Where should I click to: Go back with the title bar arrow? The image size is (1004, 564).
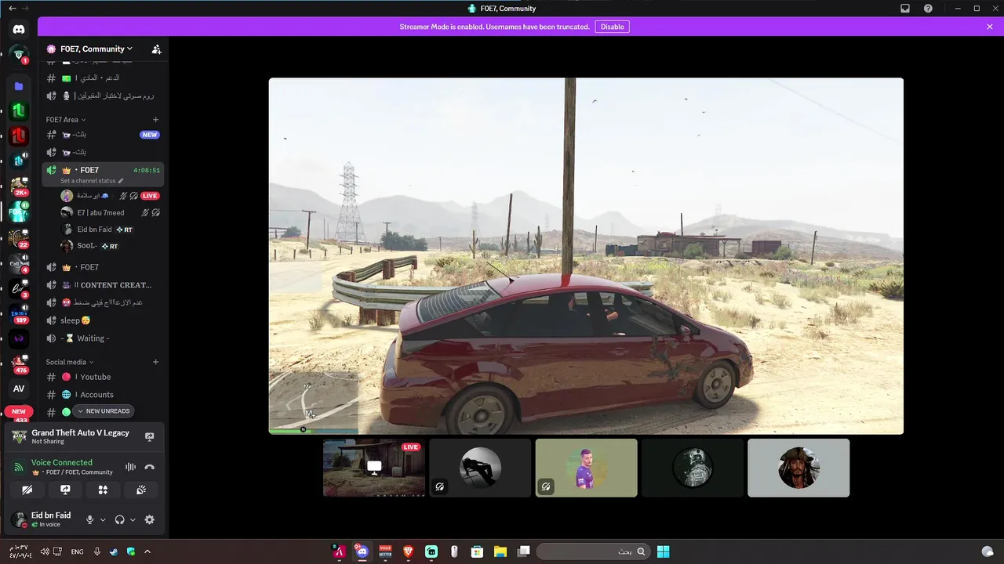(x=12, y=9)
